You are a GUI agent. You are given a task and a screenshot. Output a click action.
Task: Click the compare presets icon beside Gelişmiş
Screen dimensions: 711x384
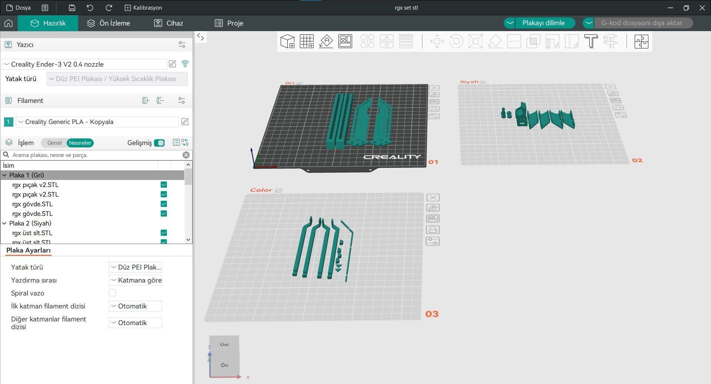(185, 143)
